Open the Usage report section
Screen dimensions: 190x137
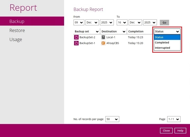16,40
